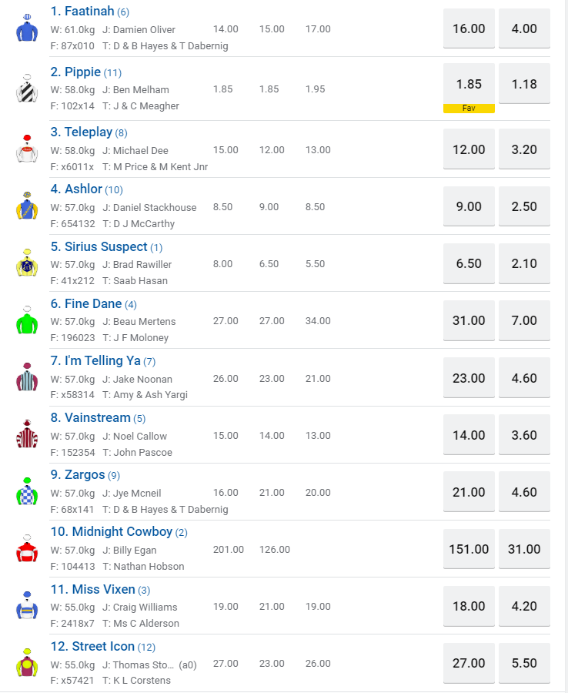Select Fine Dane win odds 31.00
Screen dimensions: 568x693
pyautogui.click(x=469, y=320)
